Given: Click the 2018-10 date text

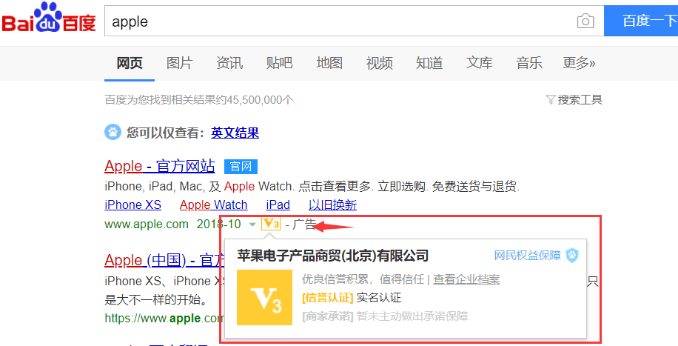Looking at the screenshot, I should coord(219,224).
